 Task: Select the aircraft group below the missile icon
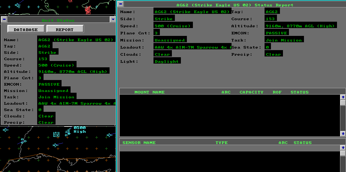point(67,135)
